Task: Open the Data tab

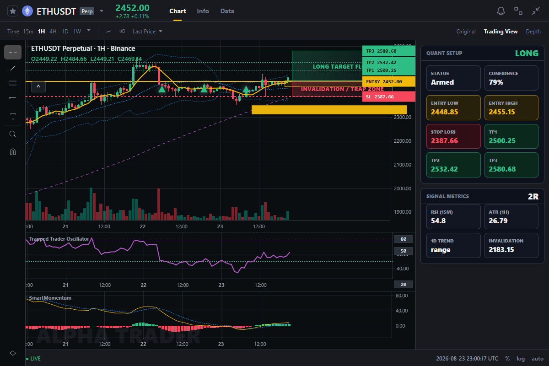Action: point(227,11)
